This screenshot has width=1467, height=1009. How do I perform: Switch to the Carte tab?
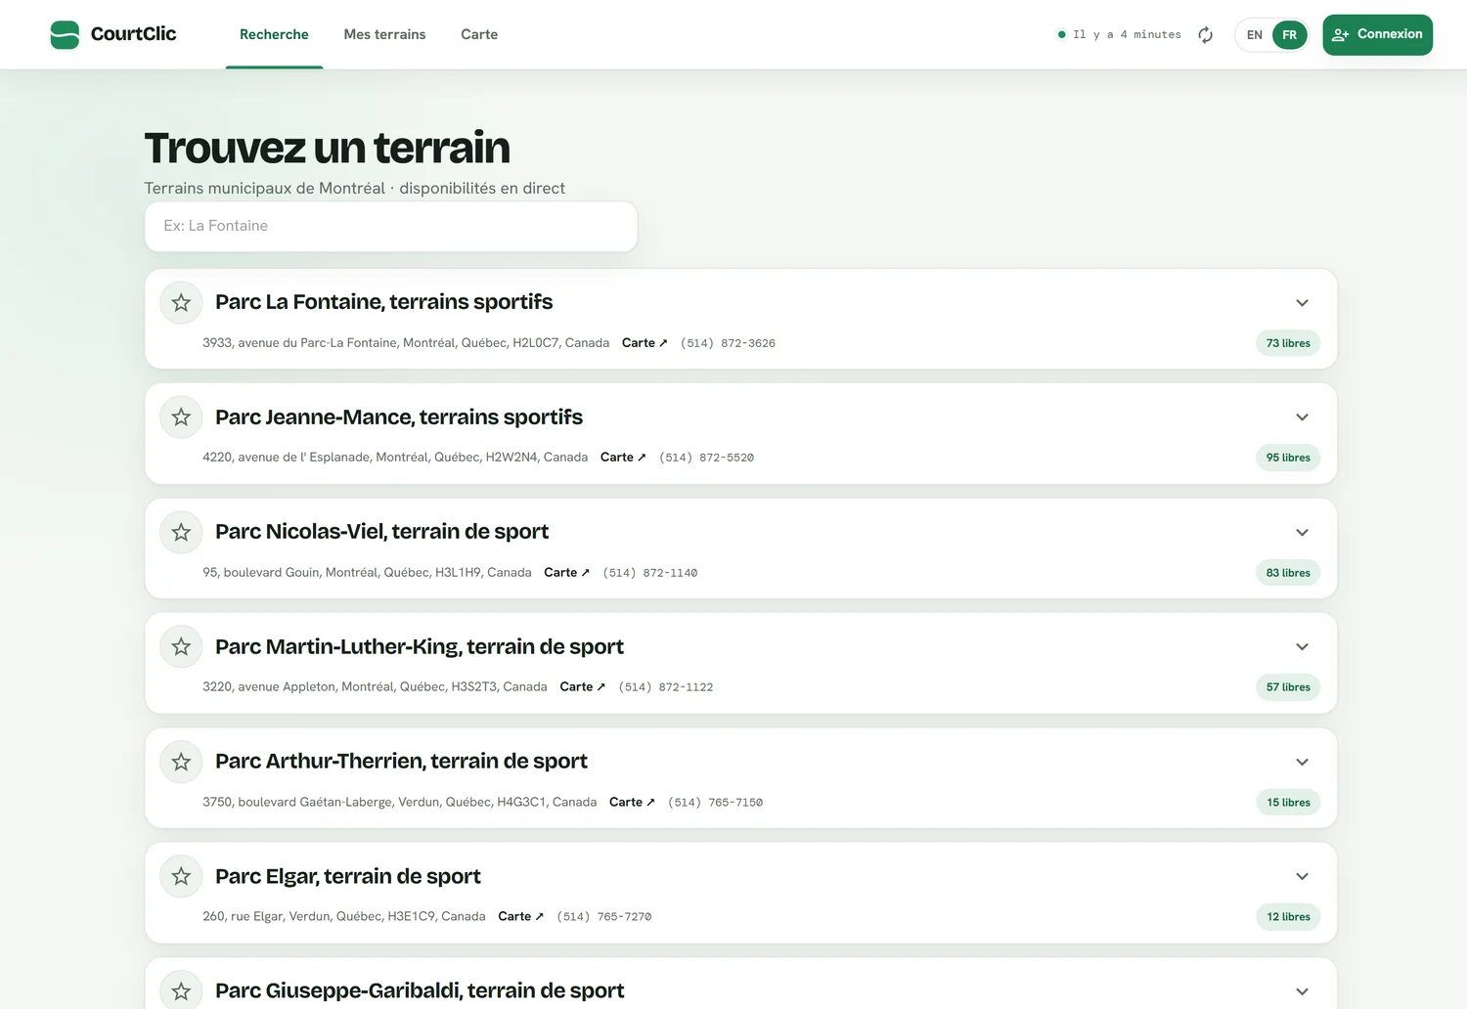tap(479, 35)
